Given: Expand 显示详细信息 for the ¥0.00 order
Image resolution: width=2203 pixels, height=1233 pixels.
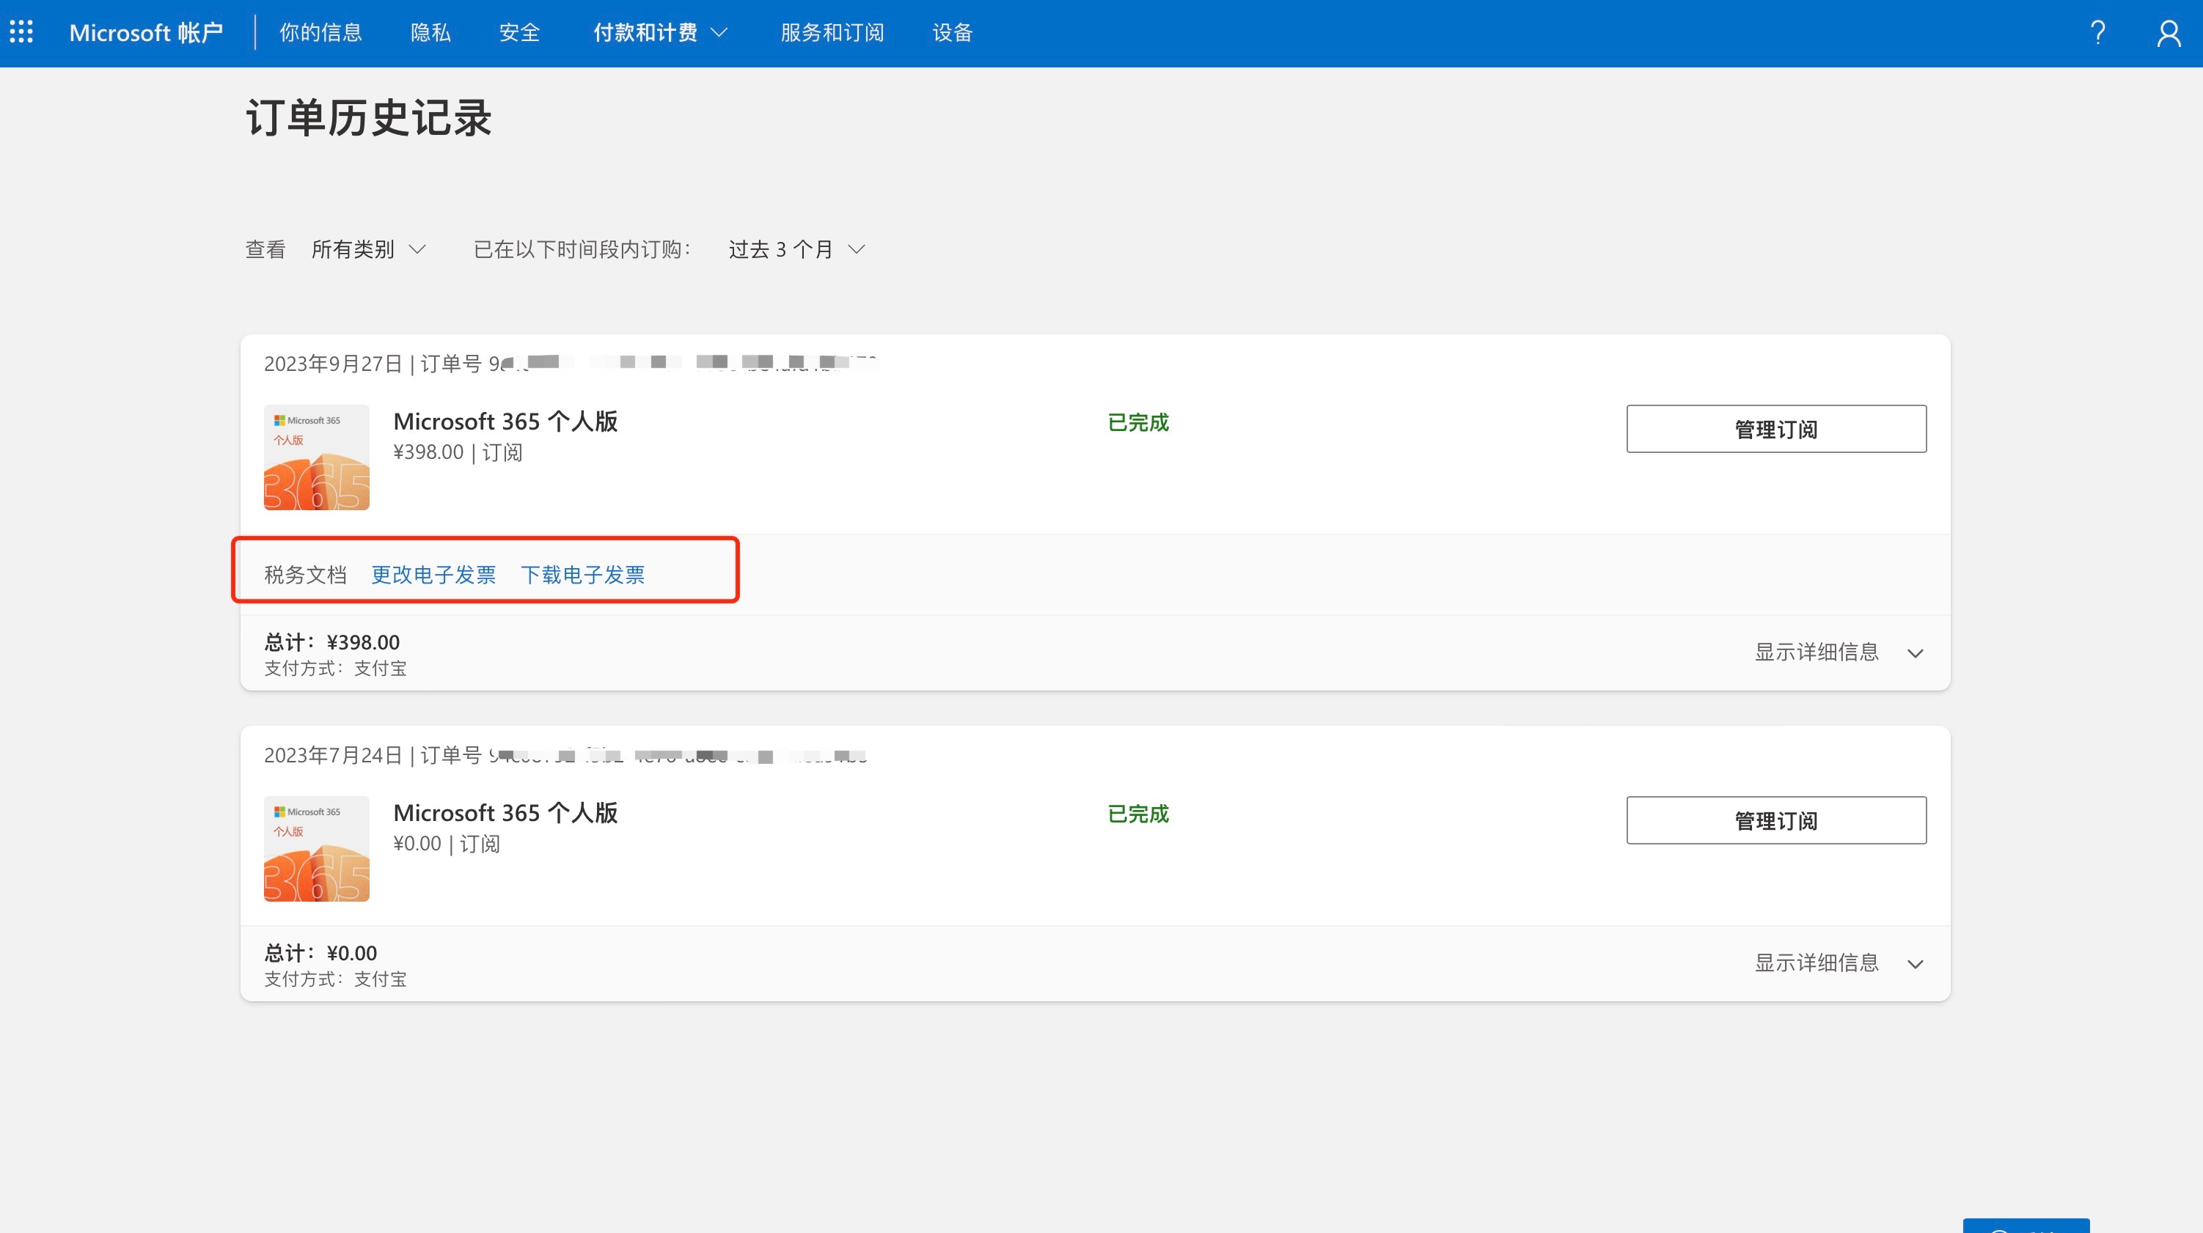Looking at the screenshot, I should coord(1839,963).
